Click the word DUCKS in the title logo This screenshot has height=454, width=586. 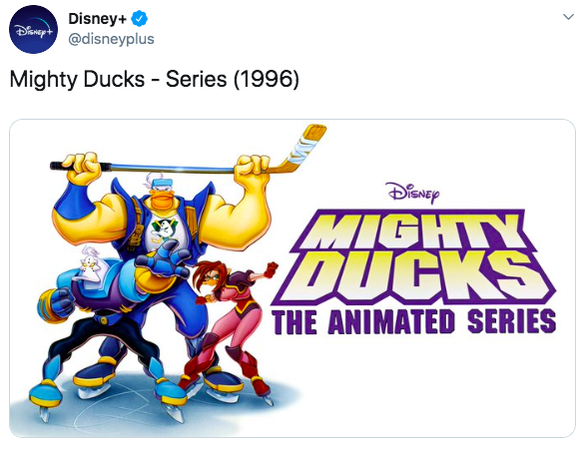click(415, 275)
